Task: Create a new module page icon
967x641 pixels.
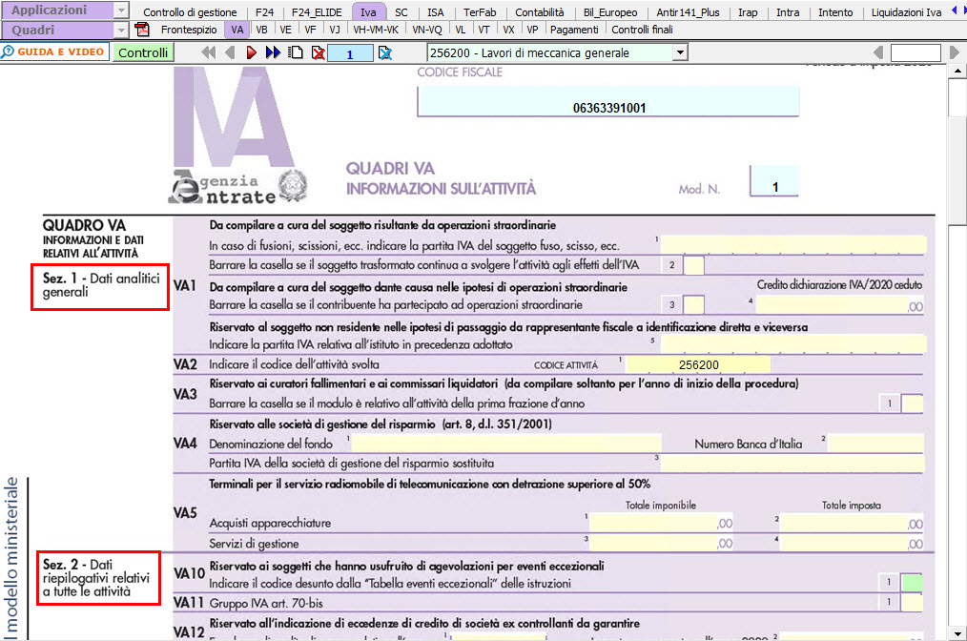Action: point(296,52)
